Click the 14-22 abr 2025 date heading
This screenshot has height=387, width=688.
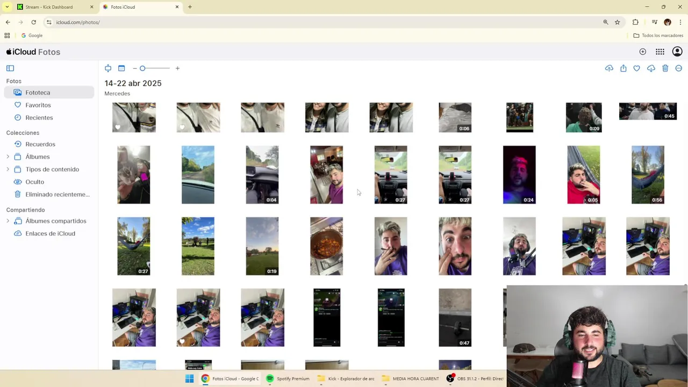coord(133,83)
